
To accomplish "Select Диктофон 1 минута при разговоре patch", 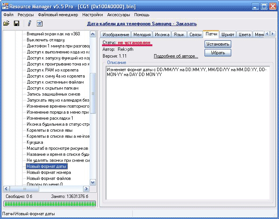I will [x=58, y=46].
